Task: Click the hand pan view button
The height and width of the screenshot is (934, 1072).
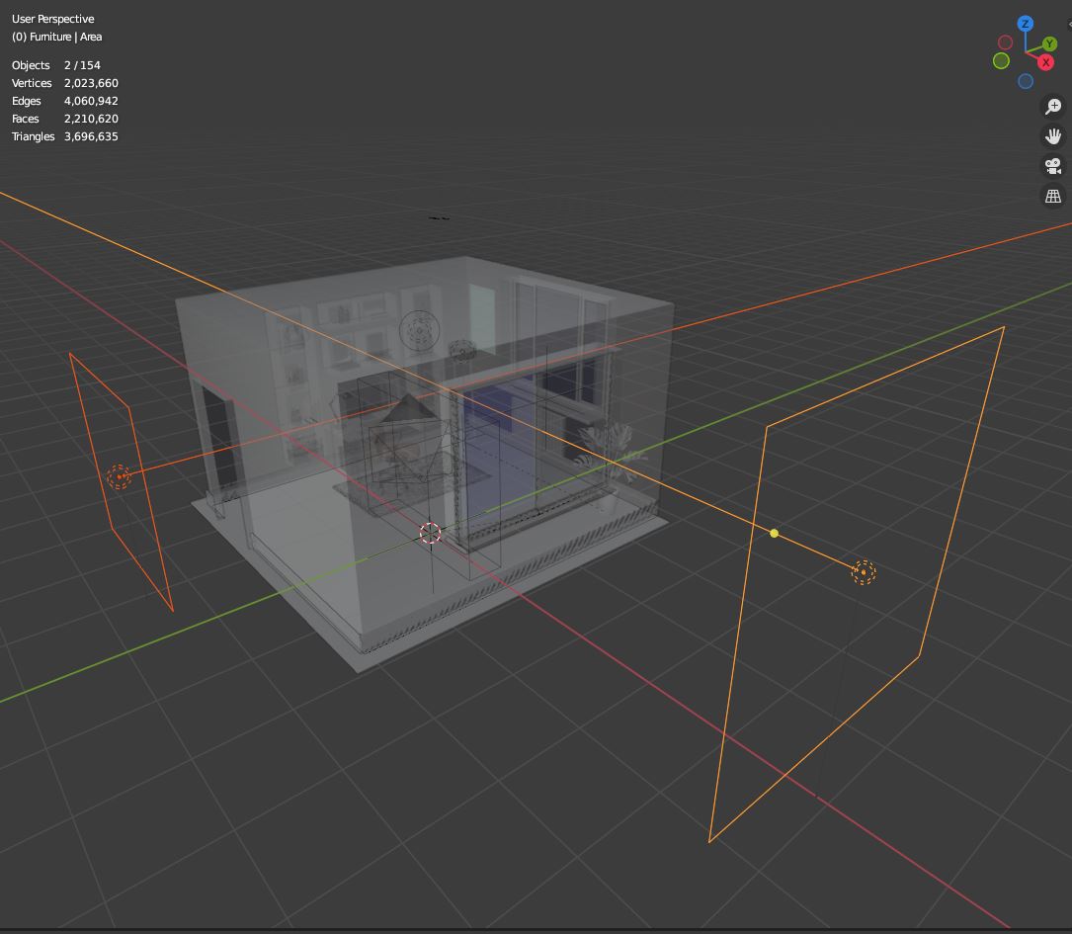Action: (1053, 136)
